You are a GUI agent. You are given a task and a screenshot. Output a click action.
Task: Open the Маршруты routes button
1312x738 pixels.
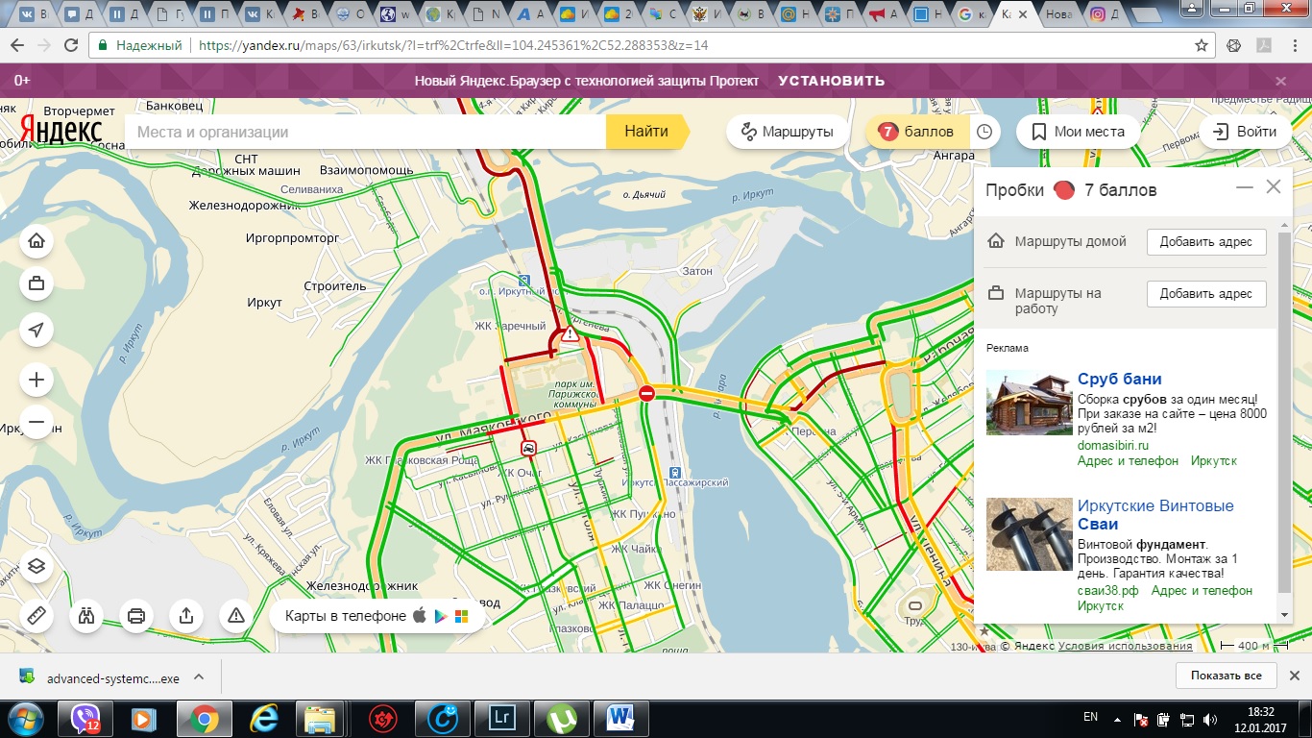tap(788, 132)
